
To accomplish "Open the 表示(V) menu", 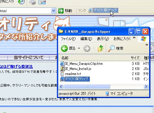I will coord(103,39).
